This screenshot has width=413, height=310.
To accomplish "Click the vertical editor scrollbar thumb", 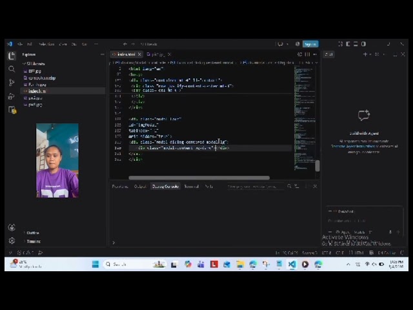I will click(x=317, y=166).
